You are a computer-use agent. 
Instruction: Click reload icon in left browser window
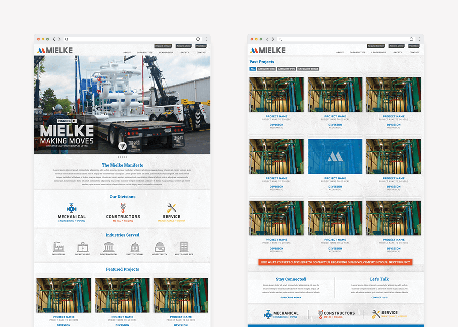[198, 39]
